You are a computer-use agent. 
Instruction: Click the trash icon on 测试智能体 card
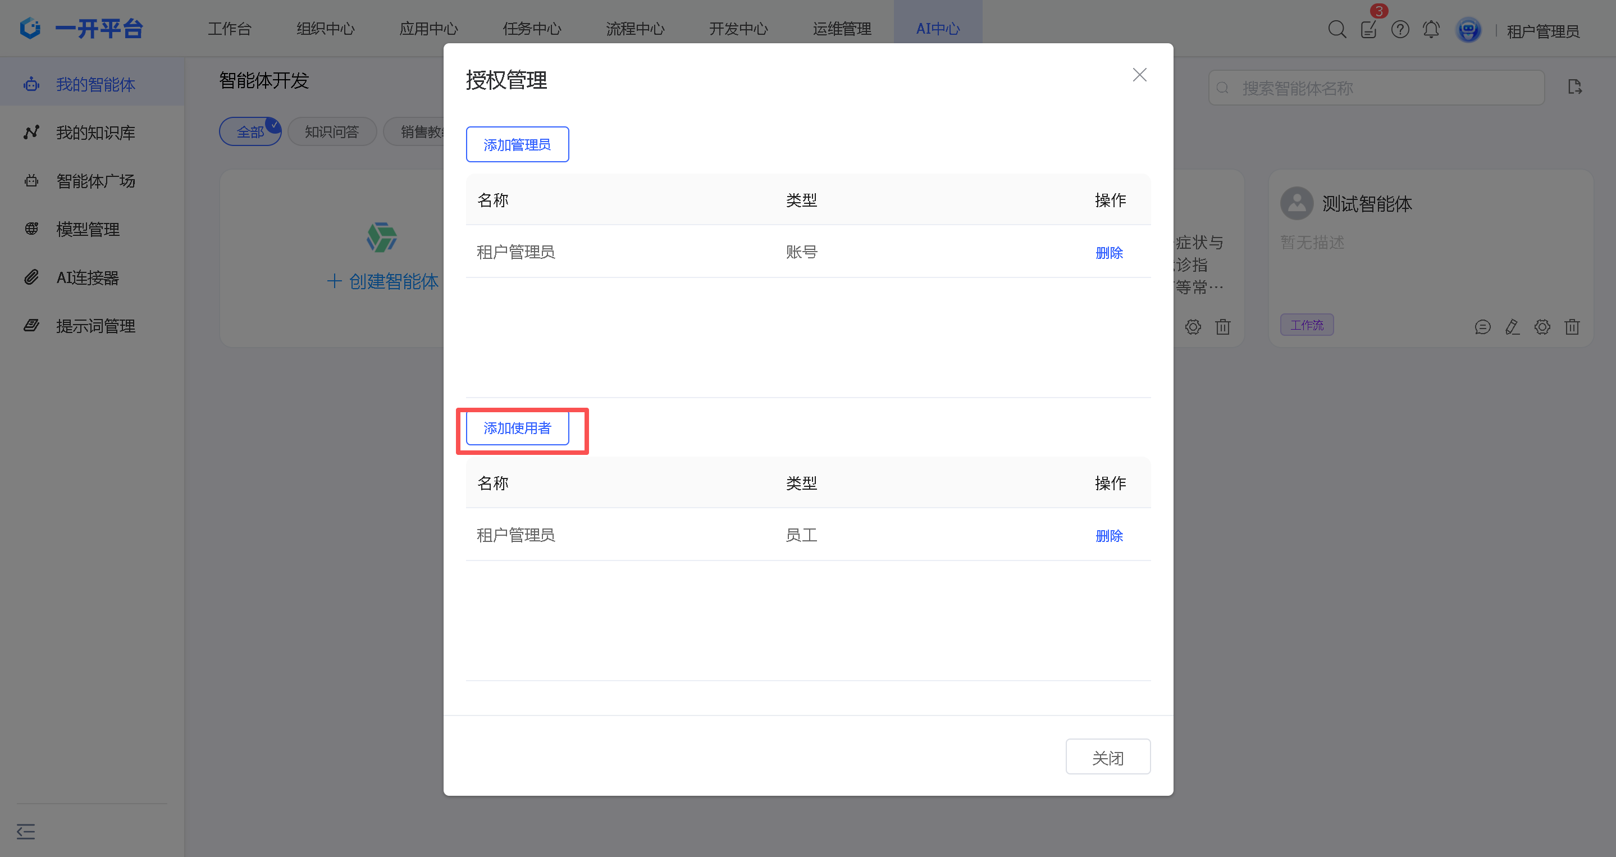(1572, 327)
